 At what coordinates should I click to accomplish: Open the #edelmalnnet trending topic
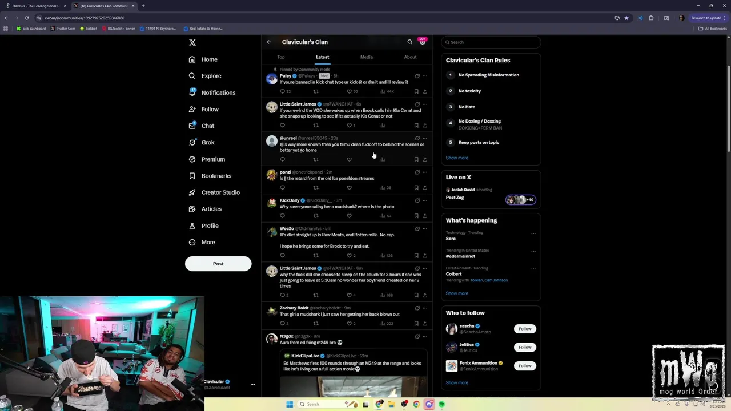click(x=460, y=256)
